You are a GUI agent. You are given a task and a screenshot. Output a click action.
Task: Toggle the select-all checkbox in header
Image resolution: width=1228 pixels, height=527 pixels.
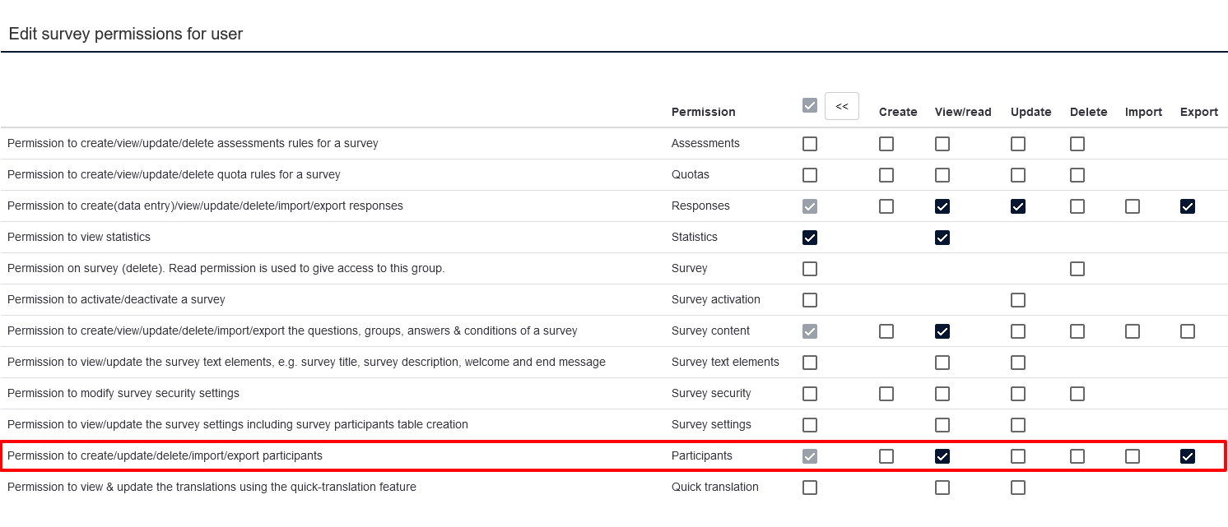[x=810, y=106]
